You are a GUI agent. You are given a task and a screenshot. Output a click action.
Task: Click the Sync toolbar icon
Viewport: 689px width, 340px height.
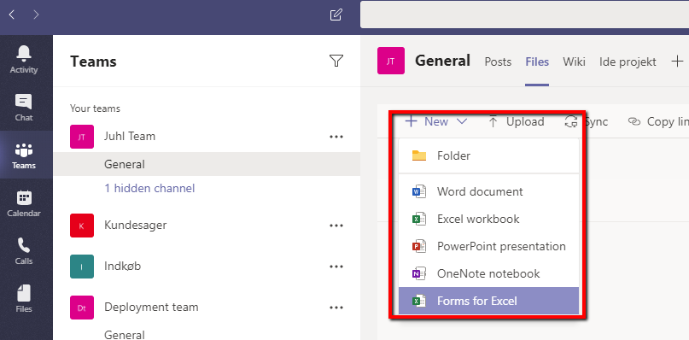(571, 121)
